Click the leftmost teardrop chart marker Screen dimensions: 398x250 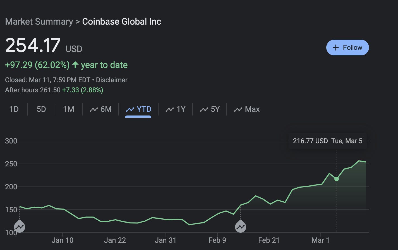[20, 227]
